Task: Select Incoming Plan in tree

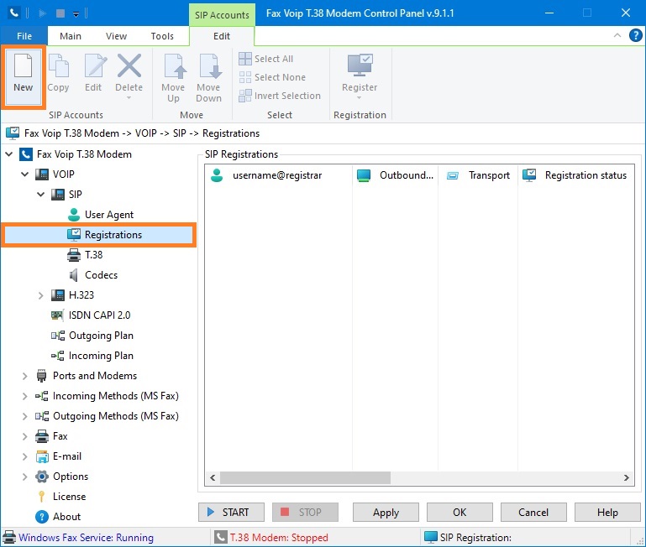Action: [101, 356]
